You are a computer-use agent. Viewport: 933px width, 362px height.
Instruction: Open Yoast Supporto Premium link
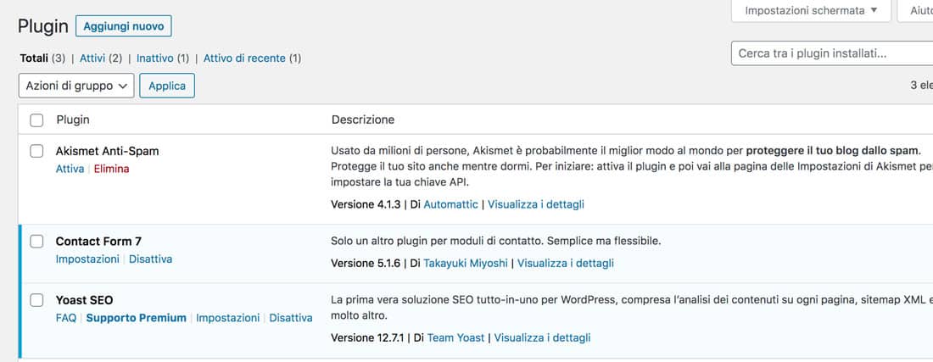(x=137, y=318)
